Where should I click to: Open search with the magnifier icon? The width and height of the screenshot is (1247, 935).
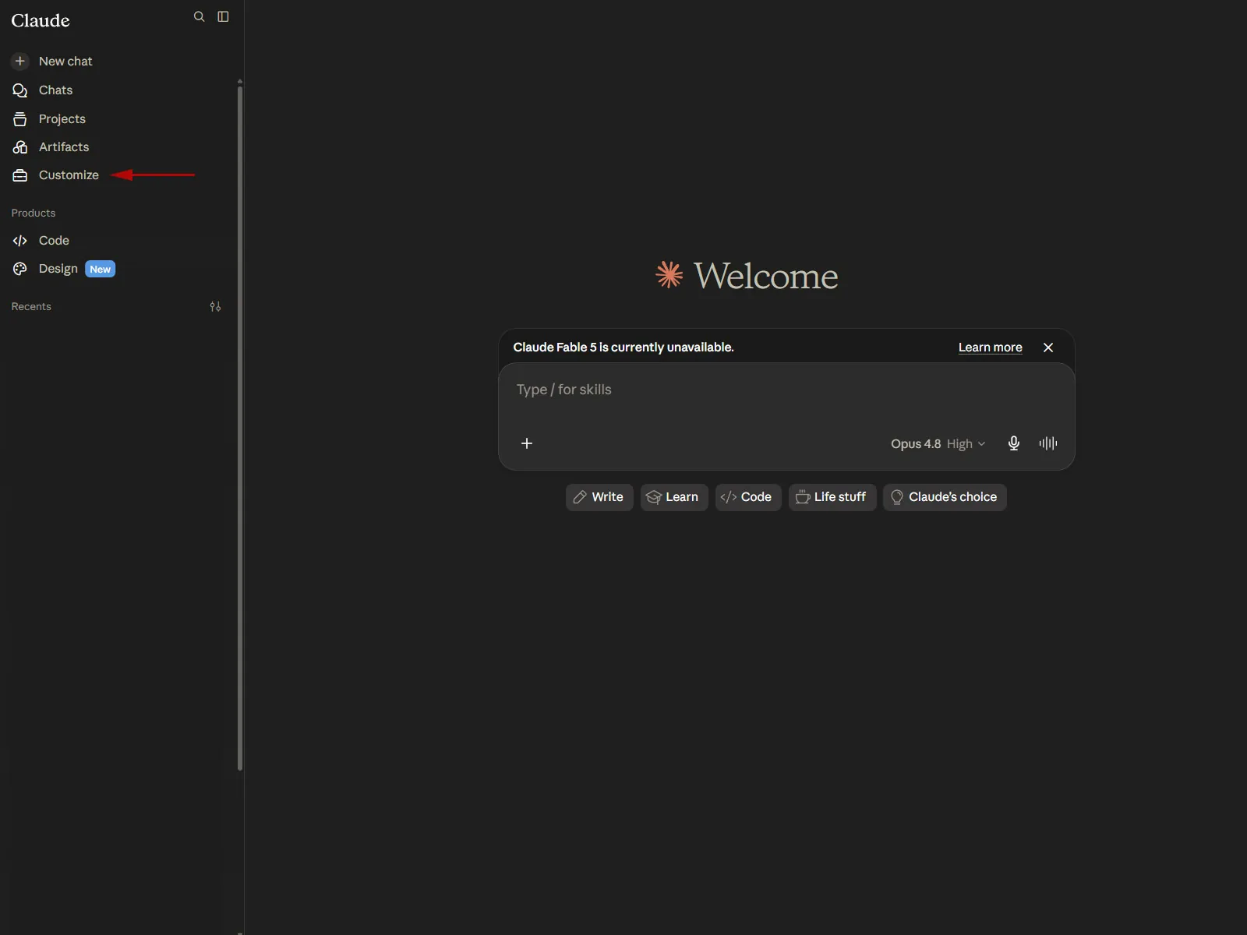200,16
